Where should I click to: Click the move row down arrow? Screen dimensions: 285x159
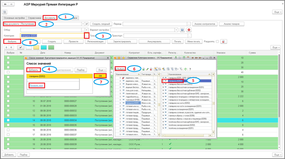(x=11, y=47)
